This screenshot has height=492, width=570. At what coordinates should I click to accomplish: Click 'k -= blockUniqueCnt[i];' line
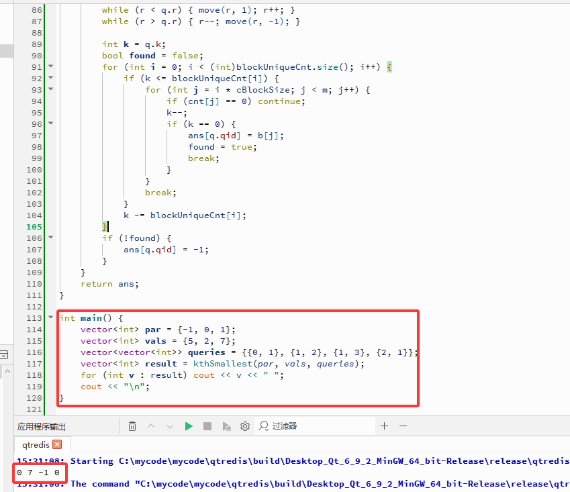click(x=185, y=215)
